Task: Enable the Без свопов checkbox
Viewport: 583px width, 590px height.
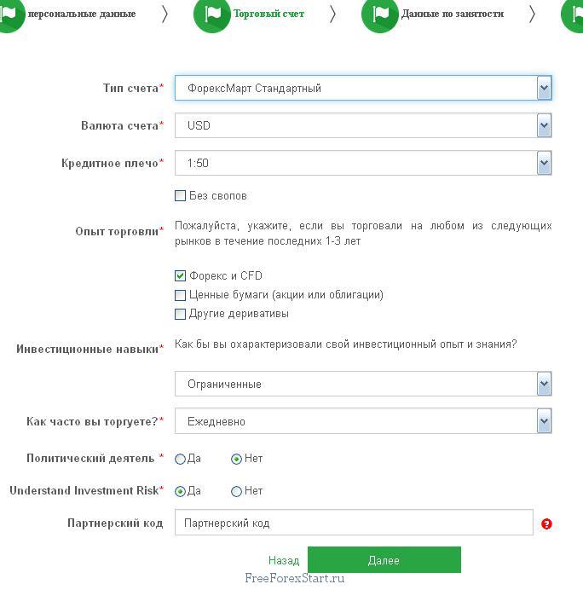Action: pos(180,196)
